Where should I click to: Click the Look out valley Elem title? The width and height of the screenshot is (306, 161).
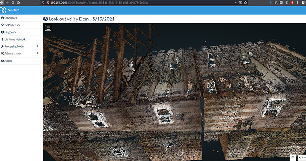coord(82,19)
